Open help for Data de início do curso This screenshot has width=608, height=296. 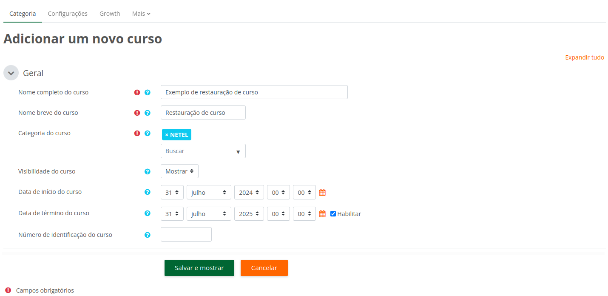tap(148, 192)
